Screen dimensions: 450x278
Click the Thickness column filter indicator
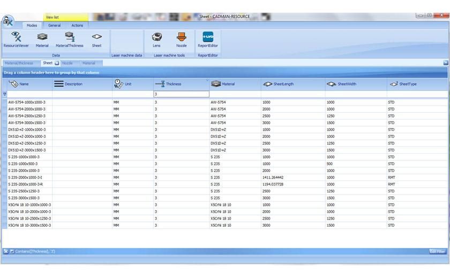coord(207,80)
